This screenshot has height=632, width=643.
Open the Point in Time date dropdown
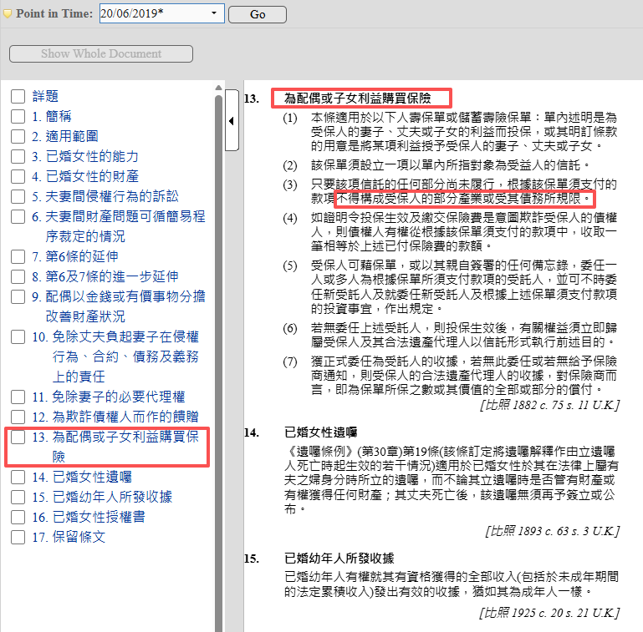tap(214, 14)
